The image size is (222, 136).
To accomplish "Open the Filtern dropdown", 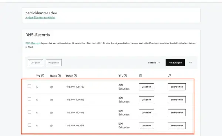I will [154, 63].
